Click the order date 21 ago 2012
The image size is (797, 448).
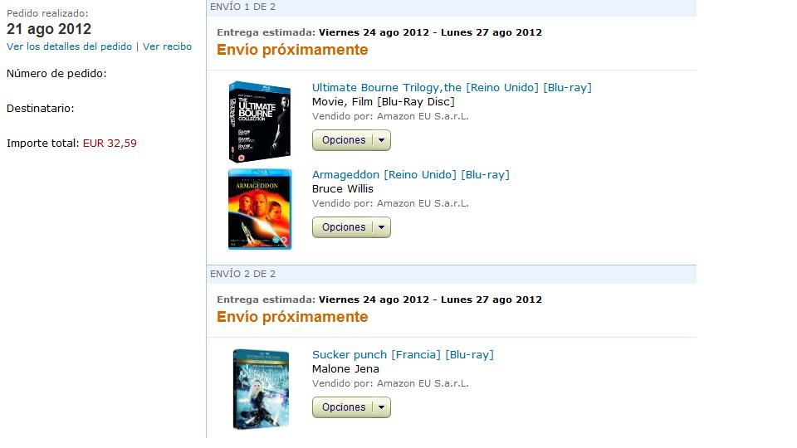49,29
